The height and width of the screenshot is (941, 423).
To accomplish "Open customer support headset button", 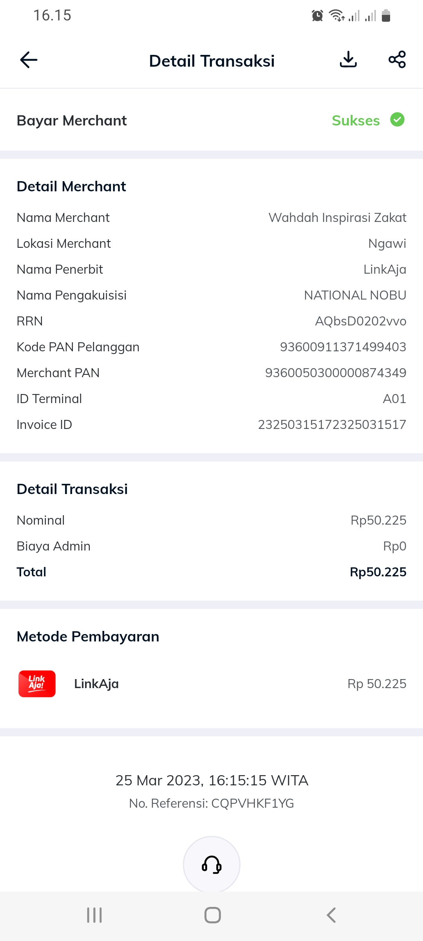I will click(211, 865).
